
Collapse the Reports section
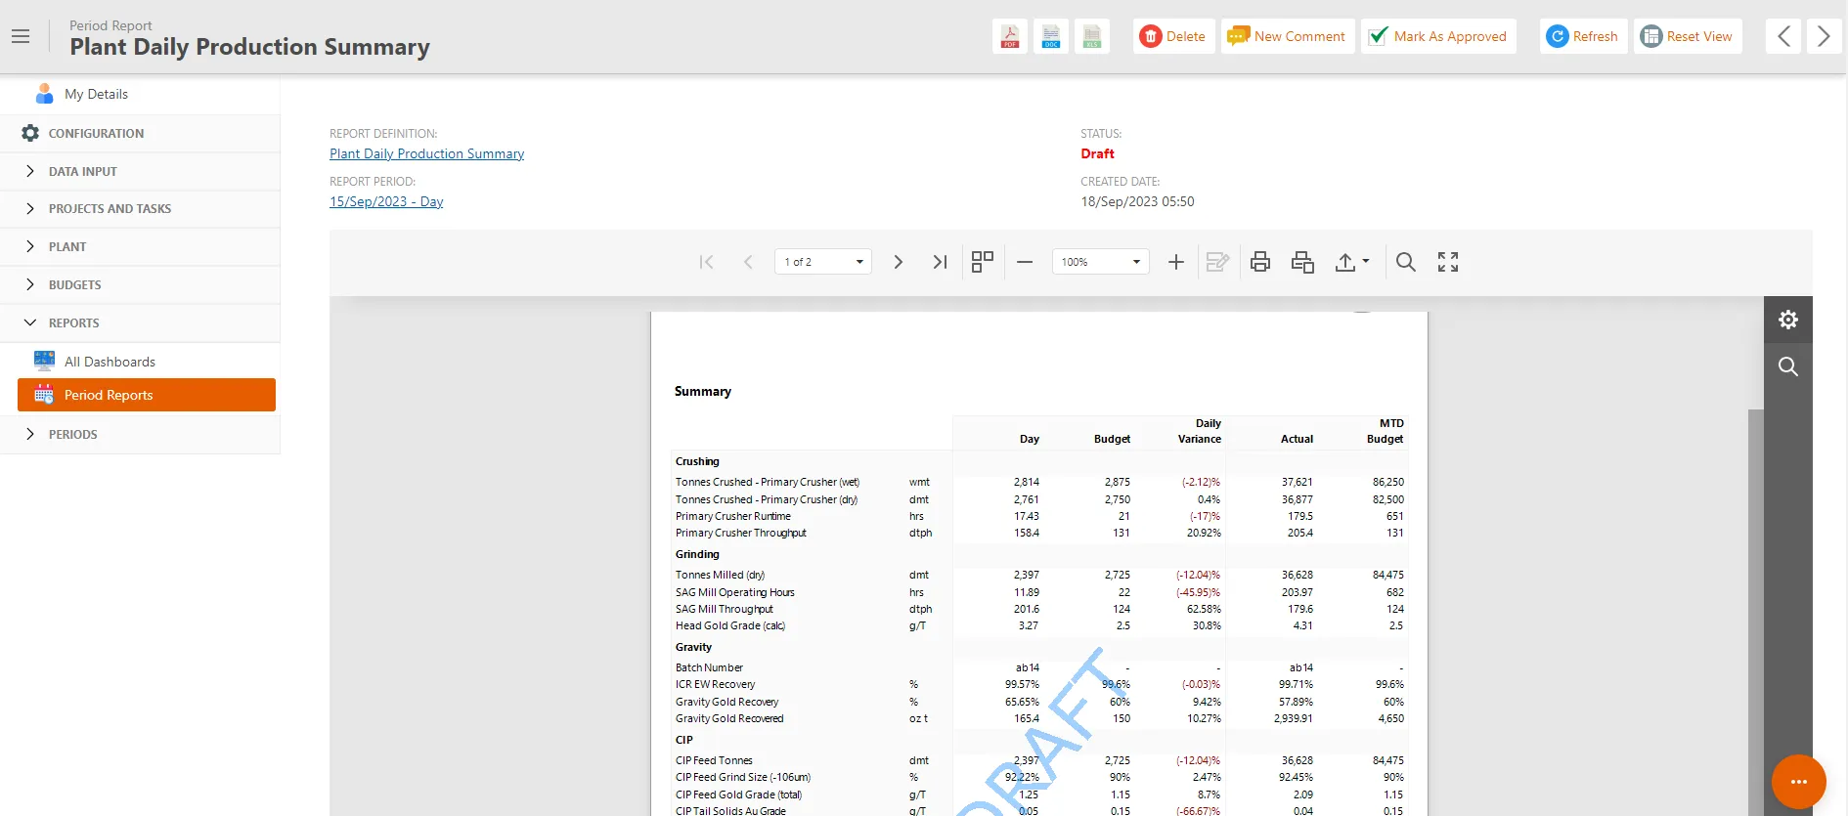[140, 323]
